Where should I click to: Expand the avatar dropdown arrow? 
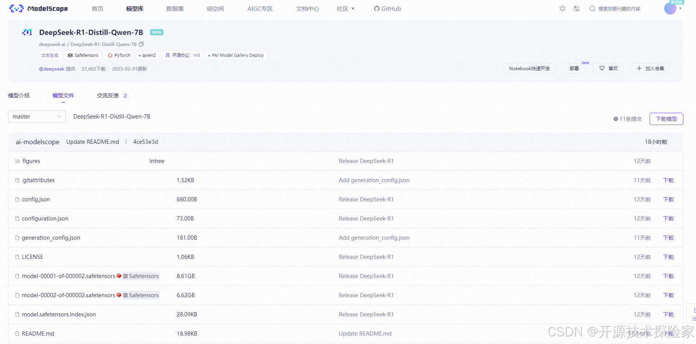click(x=680, y=8)
